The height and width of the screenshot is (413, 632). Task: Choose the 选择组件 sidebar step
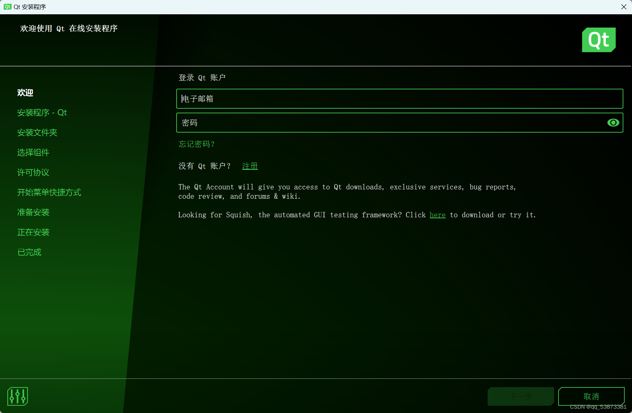[33, 153]
